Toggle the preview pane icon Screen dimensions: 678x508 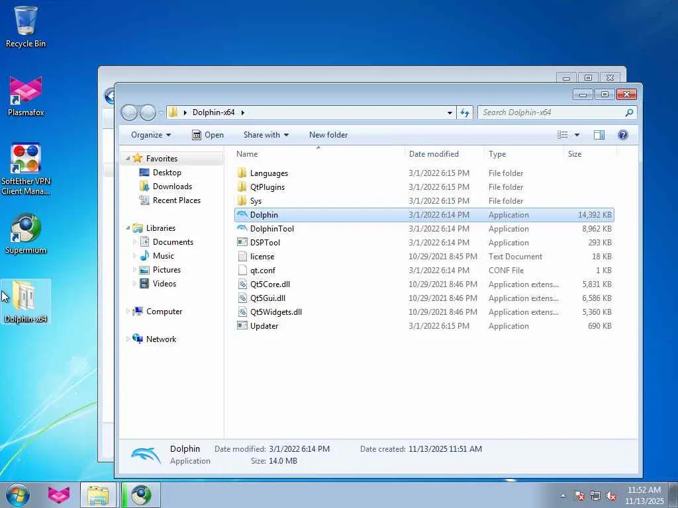(599, 135)
